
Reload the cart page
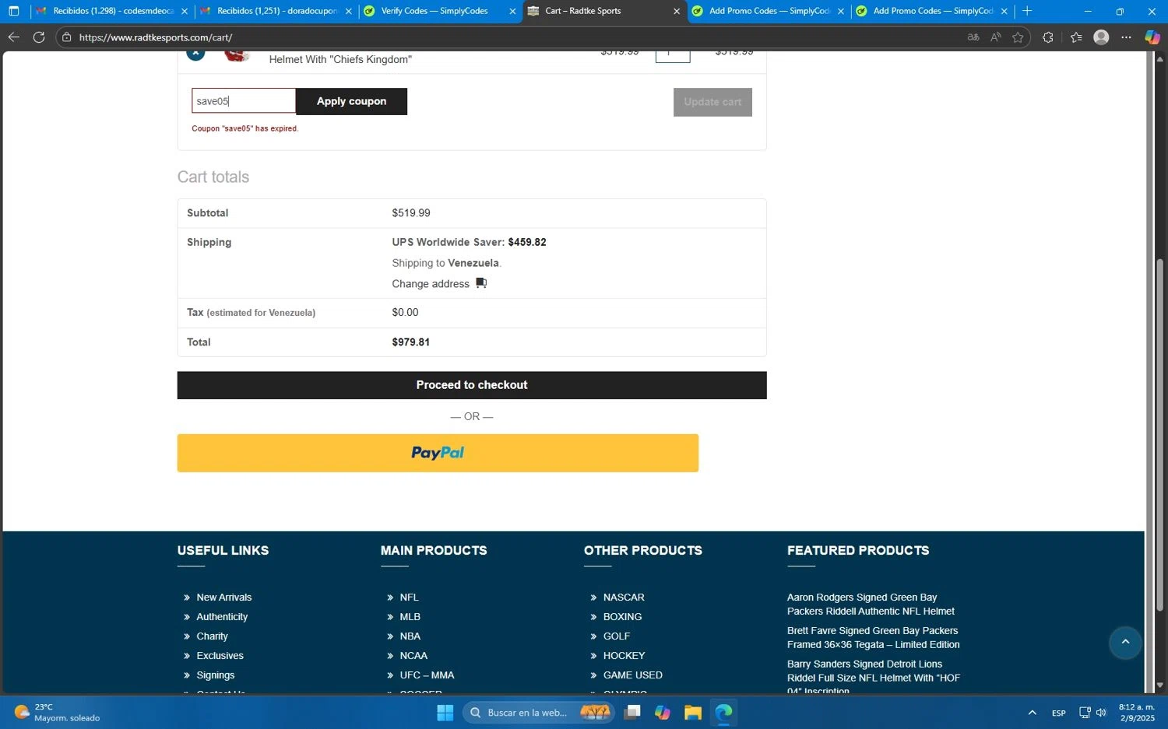click(x=39, y=37)
